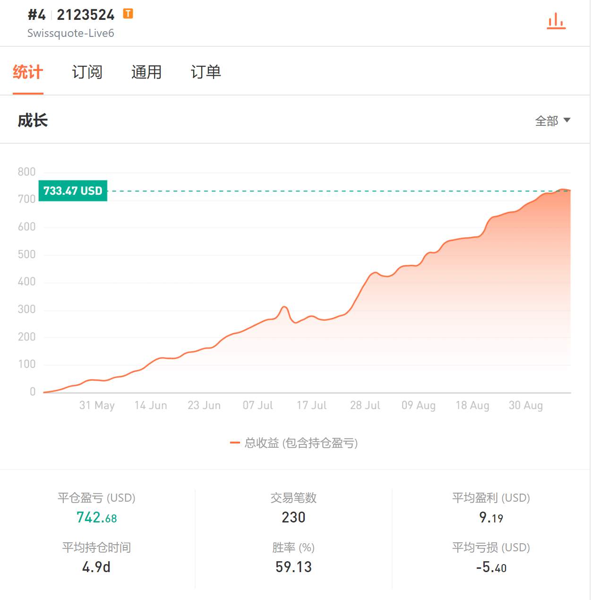Click the orange T badge beside account number
The height and width of the screenshot is (600, 592).
pos(128,14)
